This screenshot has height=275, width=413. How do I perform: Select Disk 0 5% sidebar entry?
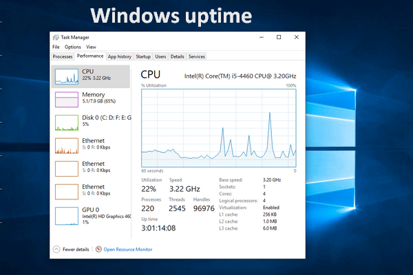[91, 122]
